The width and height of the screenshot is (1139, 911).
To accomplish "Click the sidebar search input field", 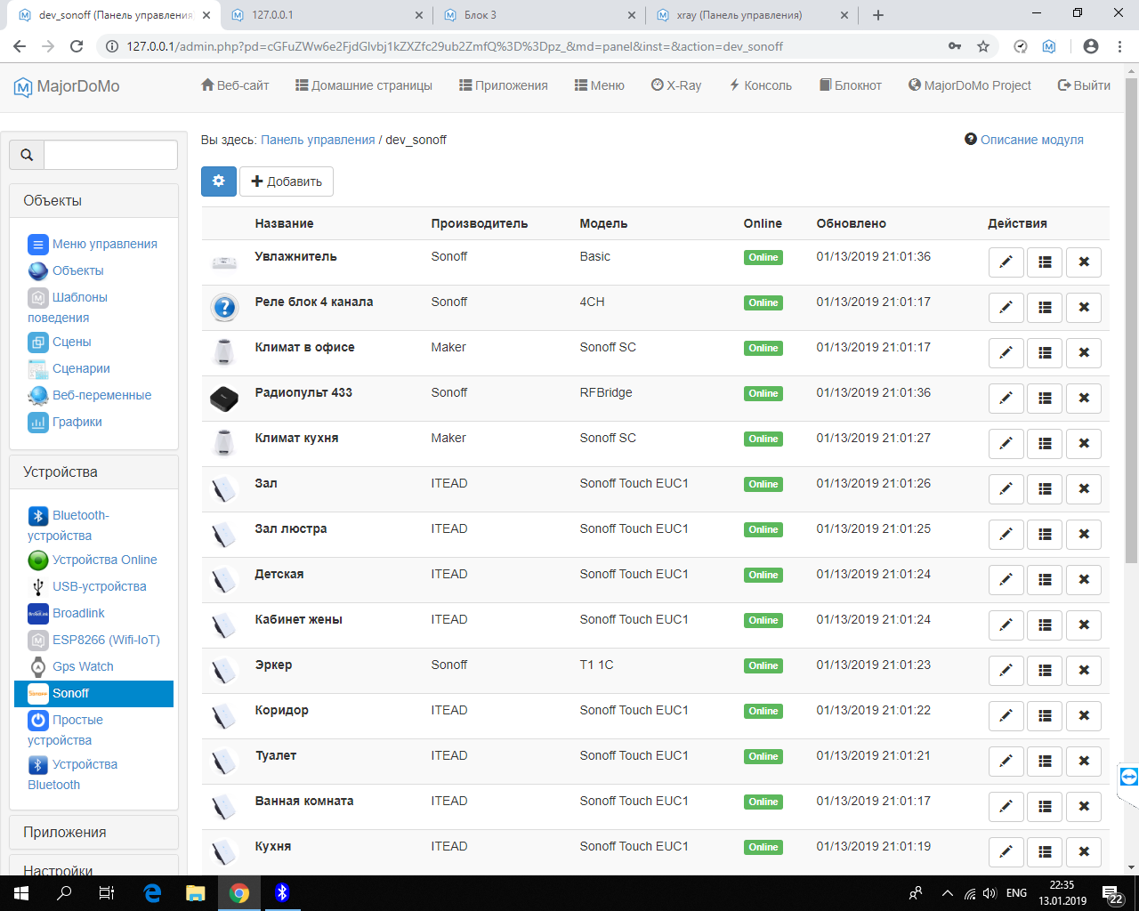I will click(x=110, y=155).
